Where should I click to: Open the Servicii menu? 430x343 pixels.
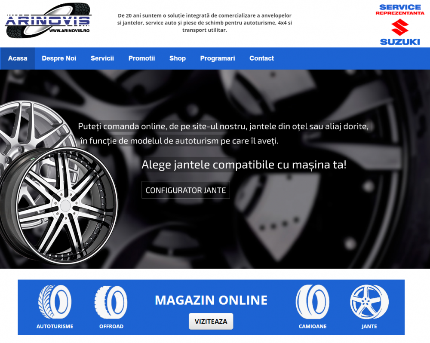pyautogui.click(x=102, y=58)
